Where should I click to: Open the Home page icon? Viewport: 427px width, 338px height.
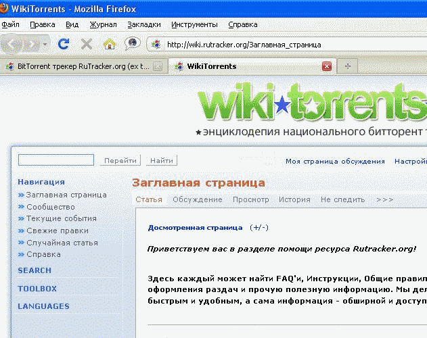[109, 44]
